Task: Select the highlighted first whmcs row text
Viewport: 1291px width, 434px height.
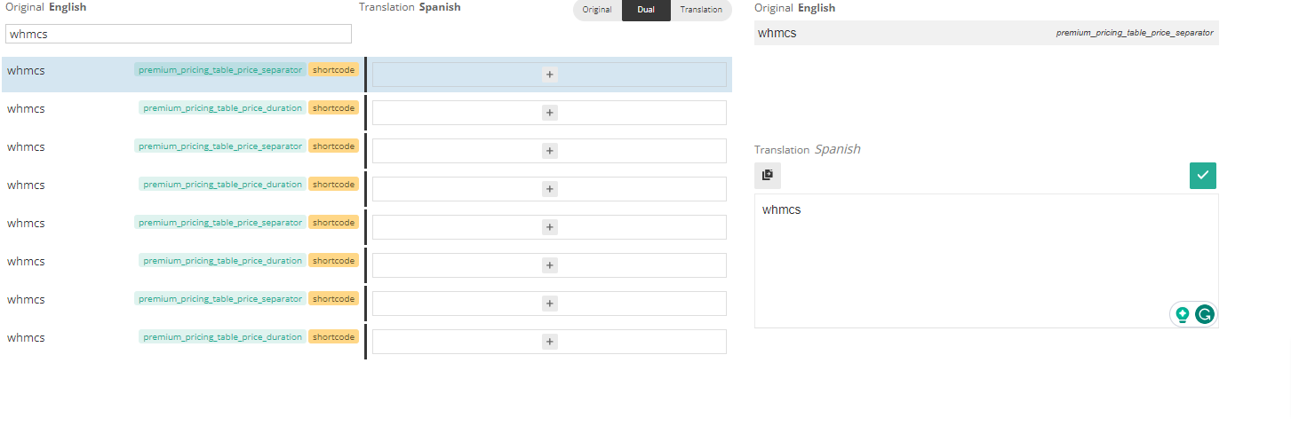Action: [x=26, y=70]
